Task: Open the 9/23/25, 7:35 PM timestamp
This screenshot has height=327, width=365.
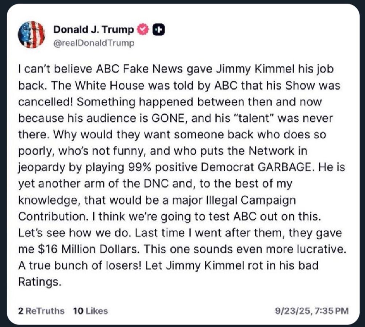Action: [x=313, y=311]
